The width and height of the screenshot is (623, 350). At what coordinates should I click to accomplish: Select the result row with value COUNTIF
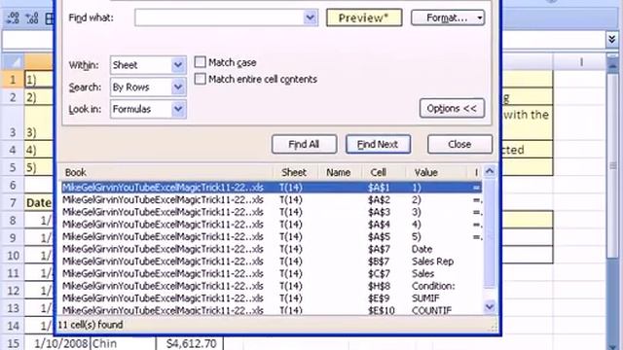click(x=272, y=310)
